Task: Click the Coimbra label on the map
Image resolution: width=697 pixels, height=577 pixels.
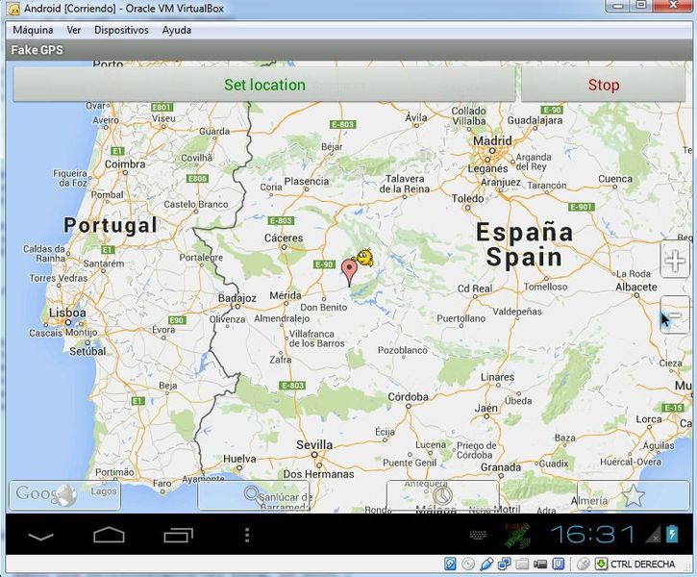Action: (x=125, y=164)
